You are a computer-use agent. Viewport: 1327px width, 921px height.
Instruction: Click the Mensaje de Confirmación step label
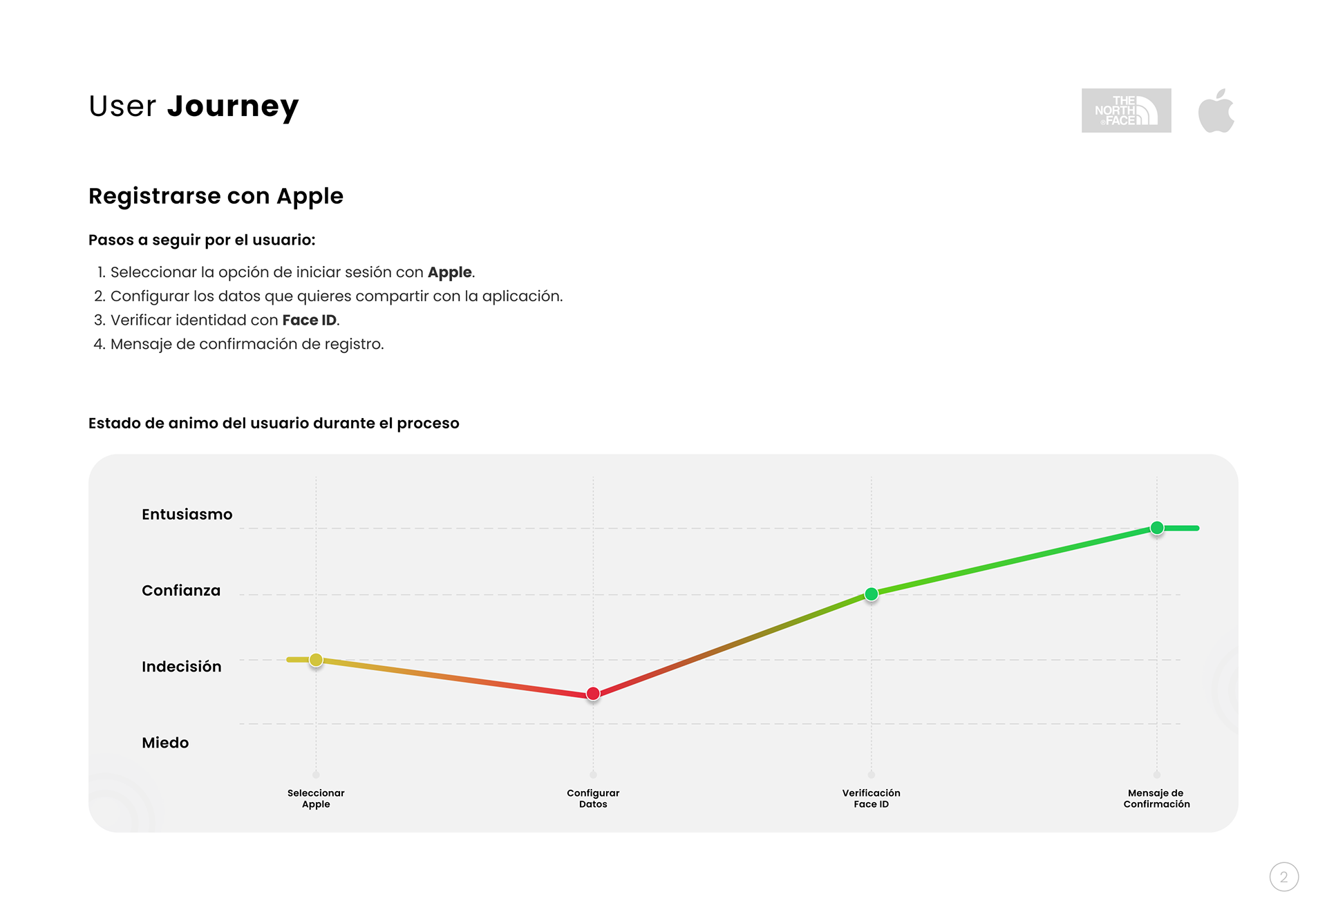(1156, 798)
